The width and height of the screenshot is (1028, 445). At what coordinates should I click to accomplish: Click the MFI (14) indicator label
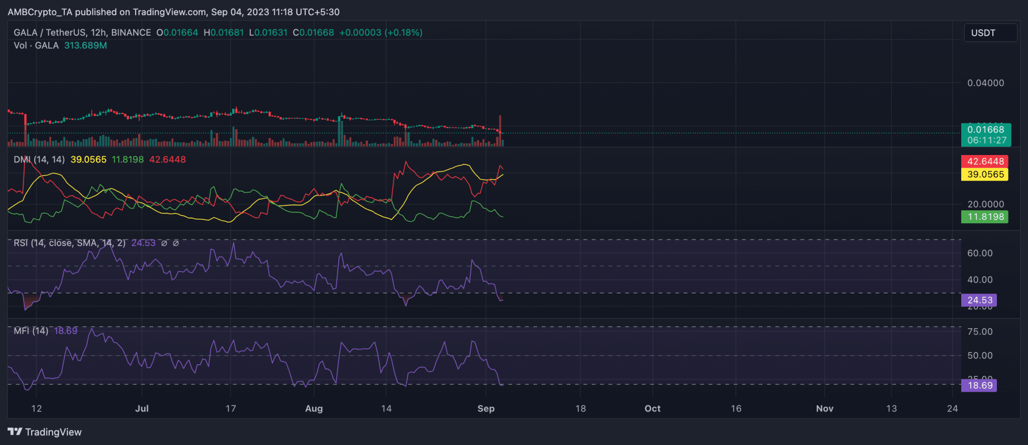(x=31, y=331)
